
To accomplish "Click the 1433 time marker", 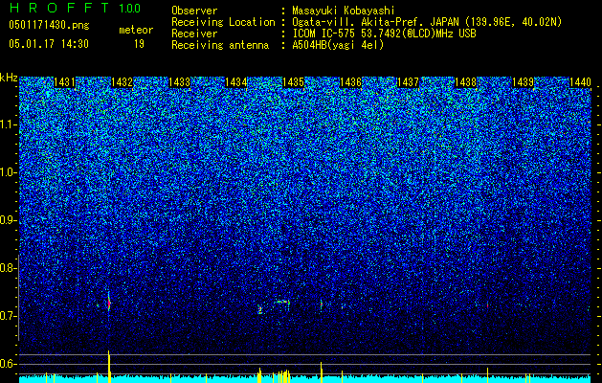I will pyautogui.click(x=180, y=82).
